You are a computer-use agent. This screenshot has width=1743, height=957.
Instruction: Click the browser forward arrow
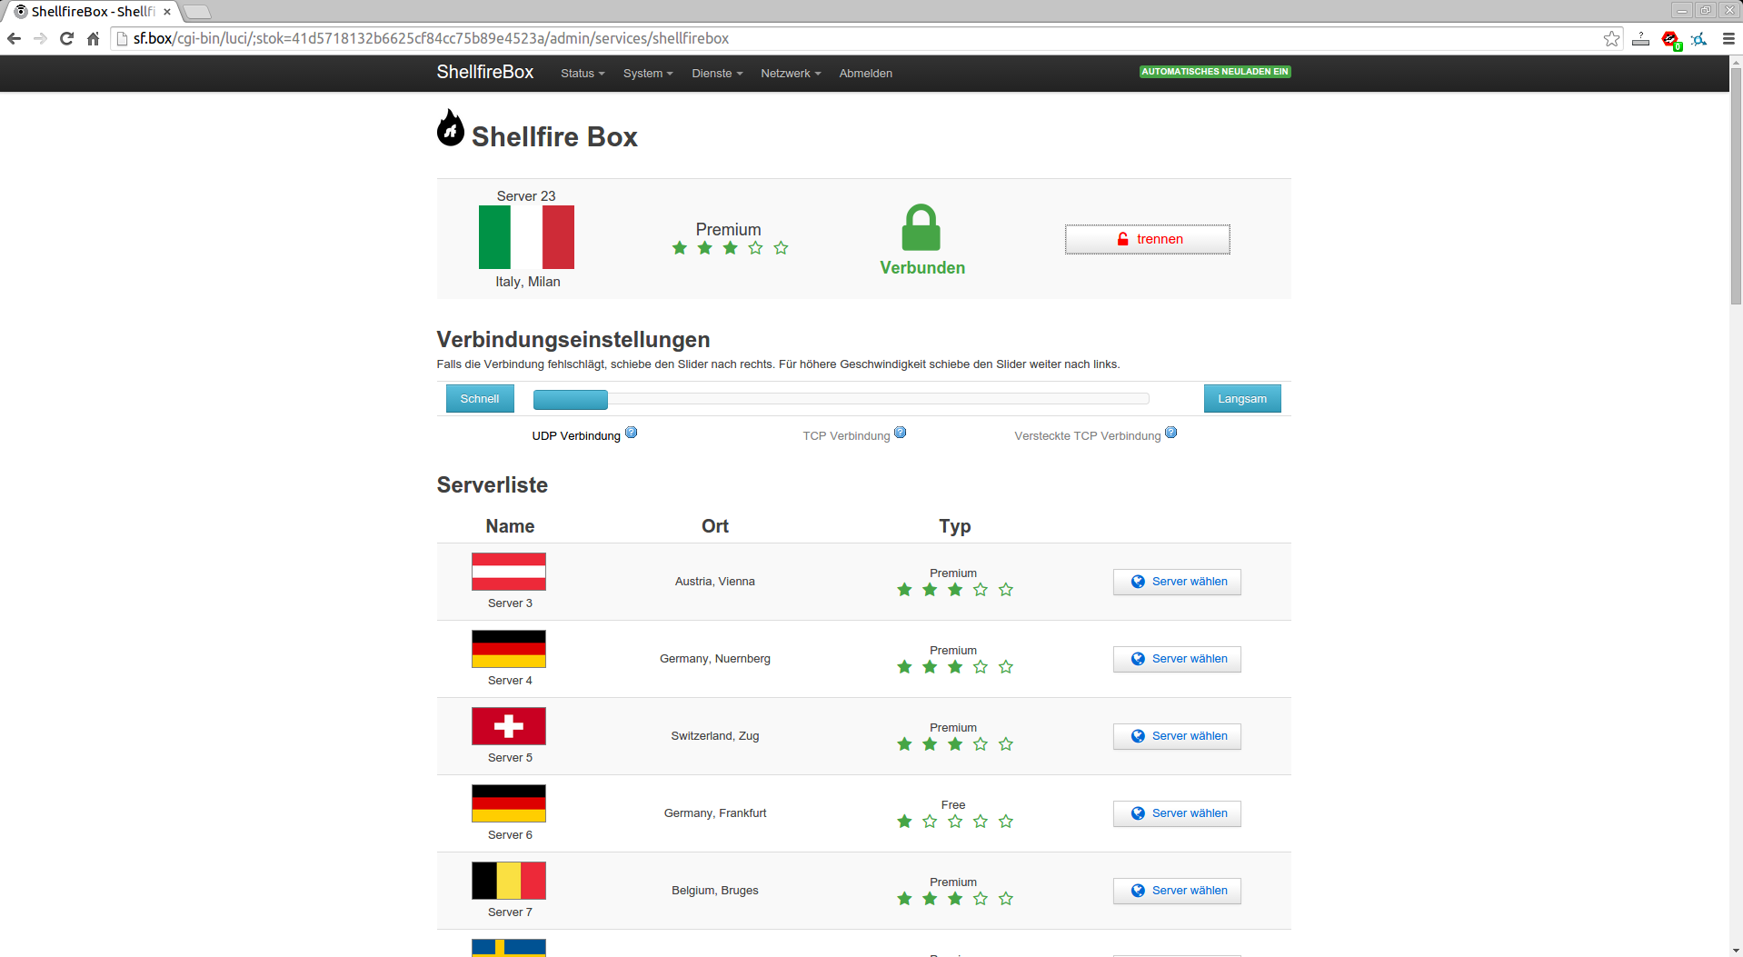click(40, 38)
